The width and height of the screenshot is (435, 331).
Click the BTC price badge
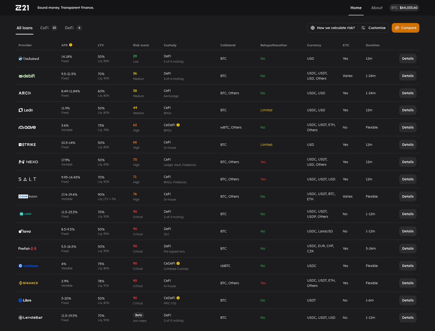(x=404, y=8)
